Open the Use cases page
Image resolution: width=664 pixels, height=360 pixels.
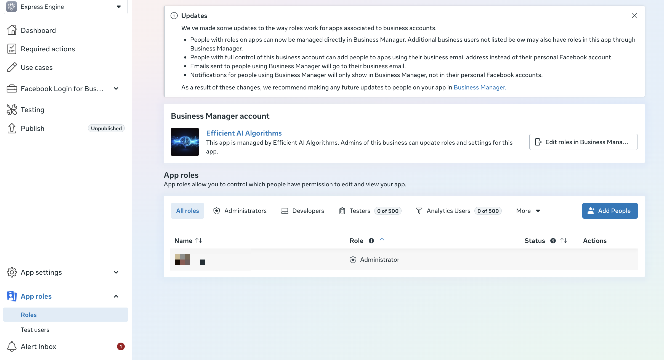37,67
